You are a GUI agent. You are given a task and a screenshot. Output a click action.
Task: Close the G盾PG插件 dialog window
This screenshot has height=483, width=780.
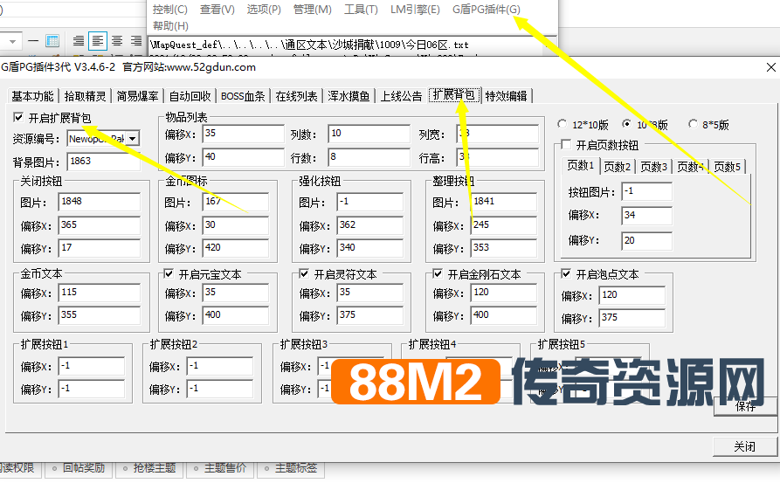pos(770,67)
